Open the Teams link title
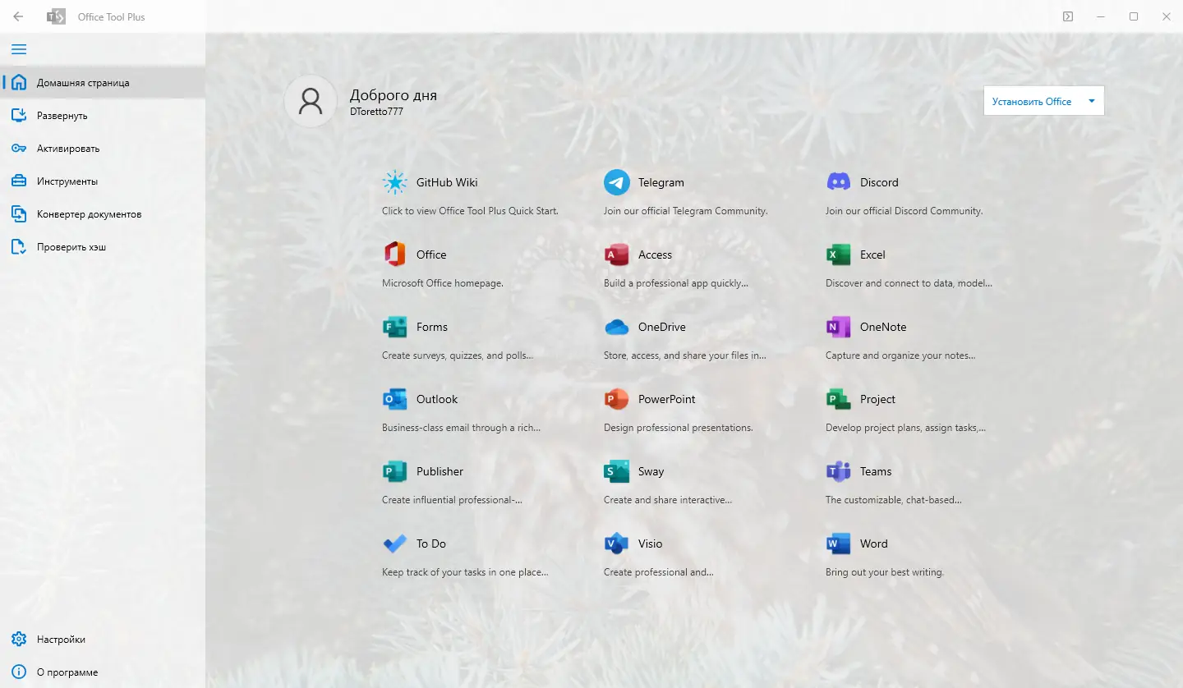This screenshot has width=1183, height=688. pos(876,471)
